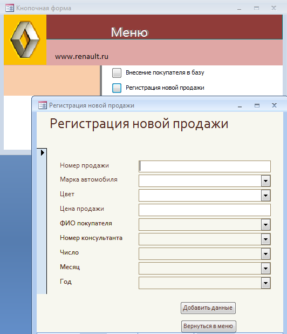Click the ФИО покупателя label
Image resolution: width=287 pixels, height=334 pixels.
coord(86,223)
